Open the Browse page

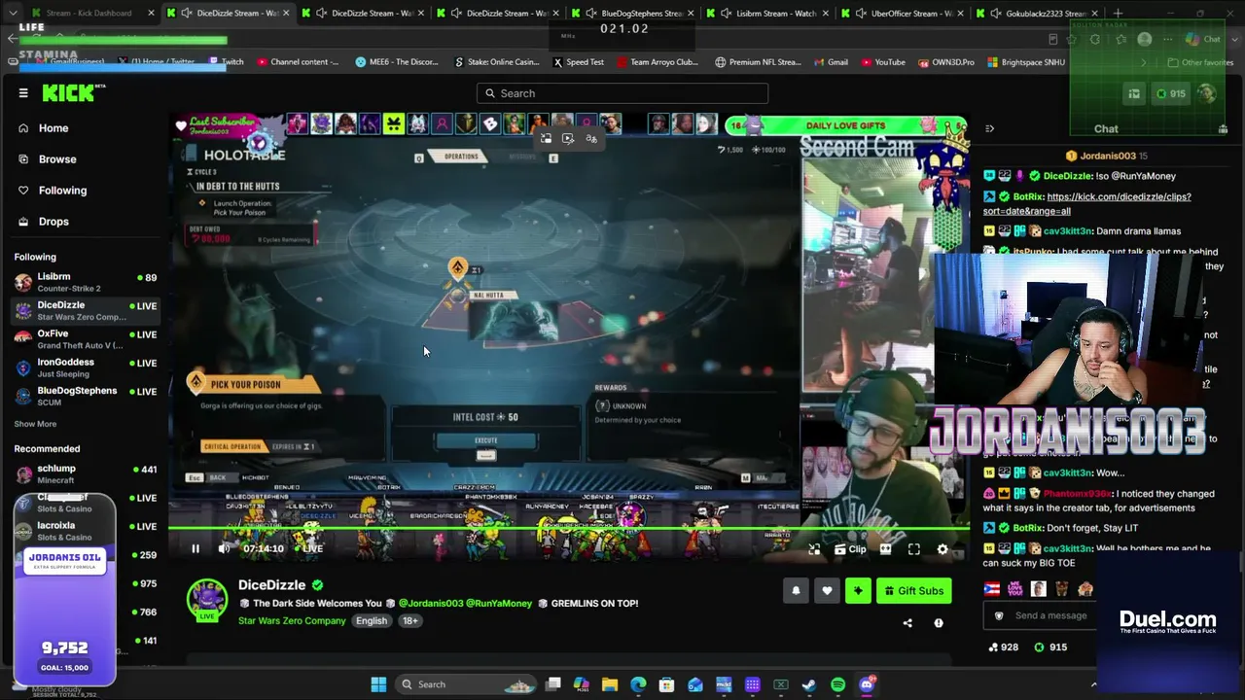pos(57,159)
